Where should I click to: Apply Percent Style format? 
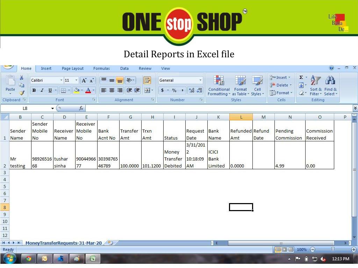point(174,90)
